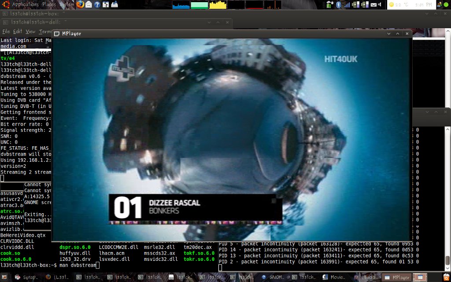This screenshot has width=451, height=282.
Task: Click the green memory monitor graph
Action: coord(200,4)
